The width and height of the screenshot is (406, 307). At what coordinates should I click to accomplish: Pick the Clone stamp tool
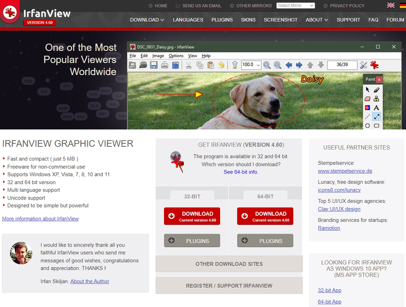click(377, 99)
